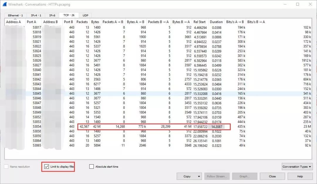Select the row with Port A 53819
317x184 pixels.
click(158, 37)
